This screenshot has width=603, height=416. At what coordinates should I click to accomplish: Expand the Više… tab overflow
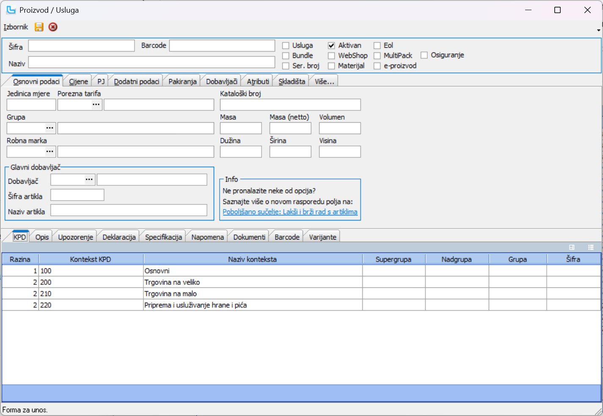[x=324, y=82]
